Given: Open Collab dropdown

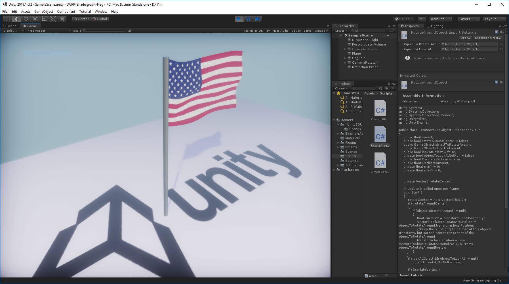Looking at the screenshot, I should (404, 19).
